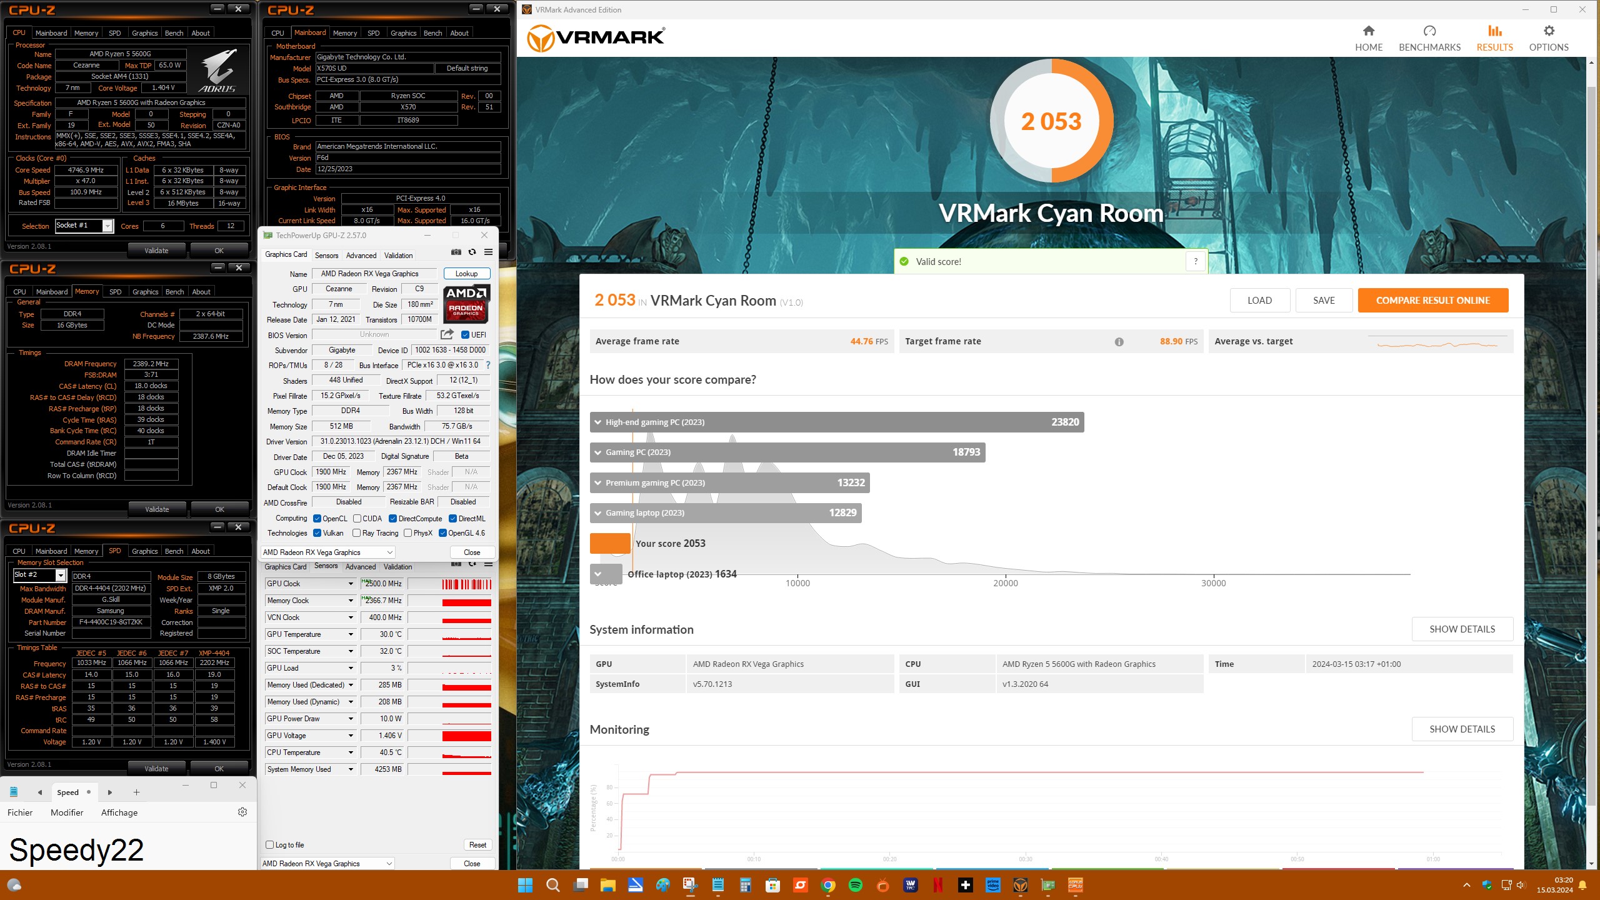Click the GPU-Z screenshot camera icon
1600x900 pixels.
click(456, 252)
